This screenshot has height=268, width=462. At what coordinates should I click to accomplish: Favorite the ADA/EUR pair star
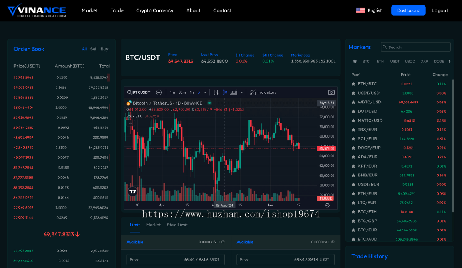coord(353,157)
